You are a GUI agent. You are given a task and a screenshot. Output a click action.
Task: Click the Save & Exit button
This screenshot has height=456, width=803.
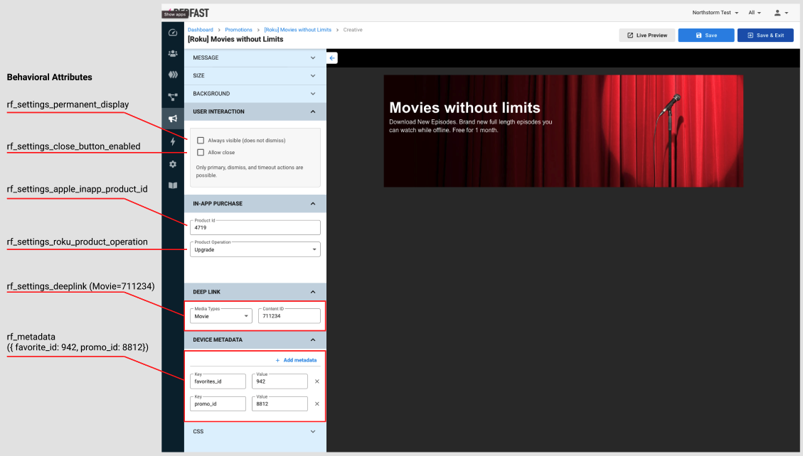click(765, 36)
